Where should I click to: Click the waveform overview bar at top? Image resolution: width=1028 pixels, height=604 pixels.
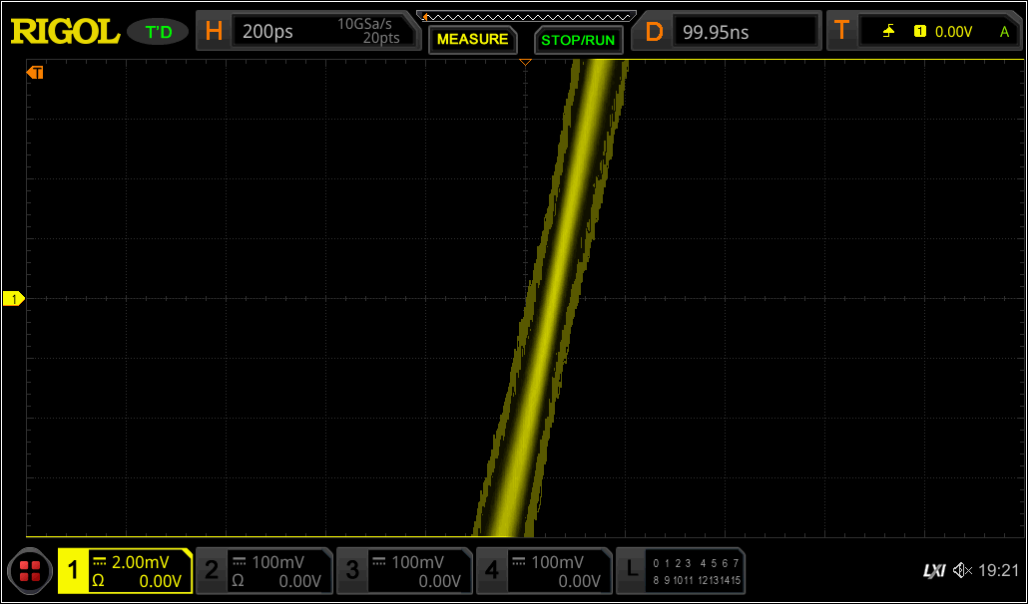coord(527,16)
